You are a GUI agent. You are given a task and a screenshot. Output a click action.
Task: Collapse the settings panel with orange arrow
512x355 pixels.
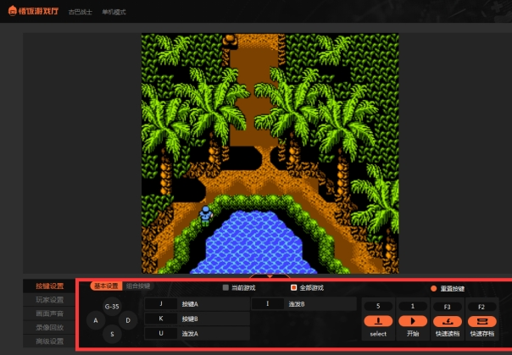(x=270, y=275)
